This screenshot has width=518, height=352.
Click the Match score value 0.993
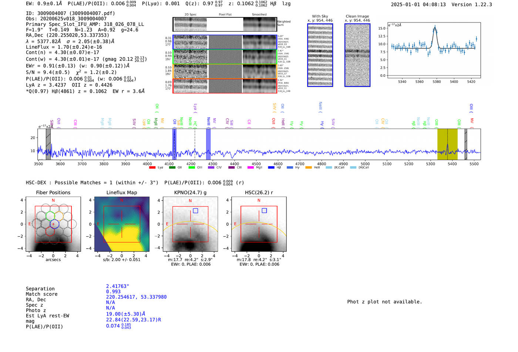click(x=113, y=292)
